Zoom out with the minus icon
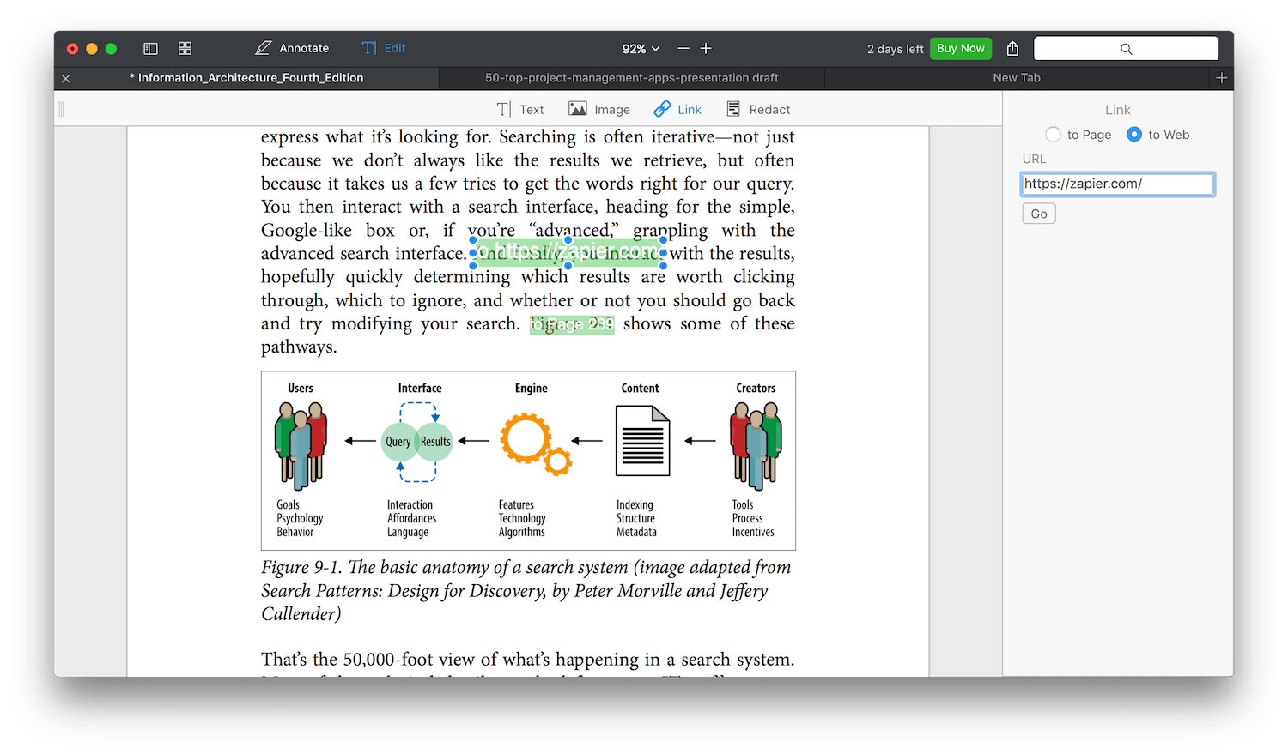The width and height of the screenshot is (1288, 754). [683, 49]
